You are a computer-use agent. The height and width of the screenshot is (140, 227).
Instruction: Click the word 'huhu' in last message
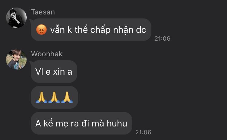tap(117, 123)
